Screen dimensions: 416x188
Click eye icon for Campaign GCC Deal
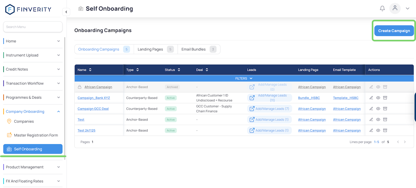click(x=378, y=109)
